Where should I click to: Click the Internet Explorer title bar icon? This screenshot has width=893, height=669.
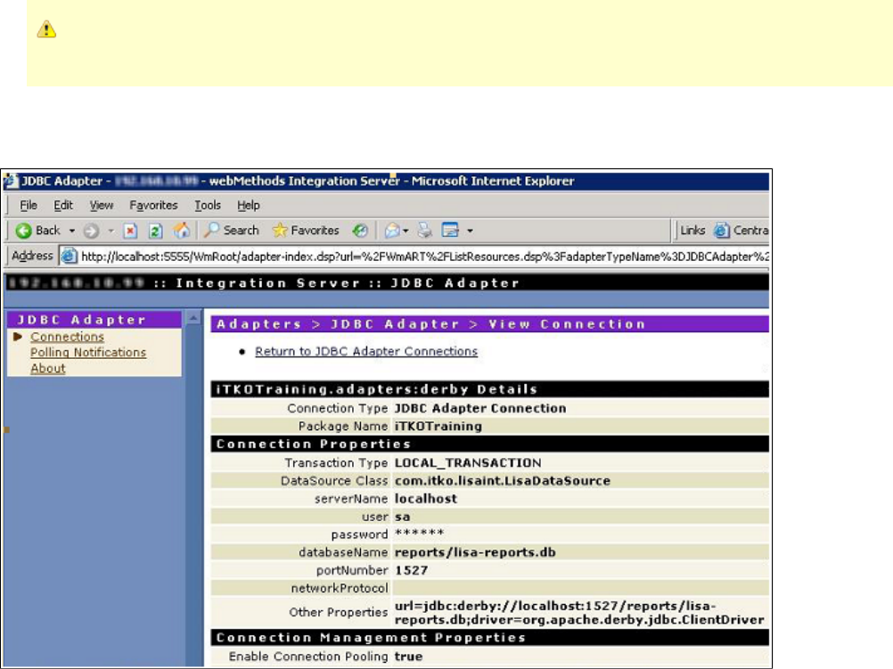[x=11, y=181]
